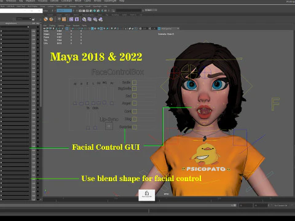Select the yellow F curve control in viewport
The image size is (295, 221).
[x=275, y=104]
